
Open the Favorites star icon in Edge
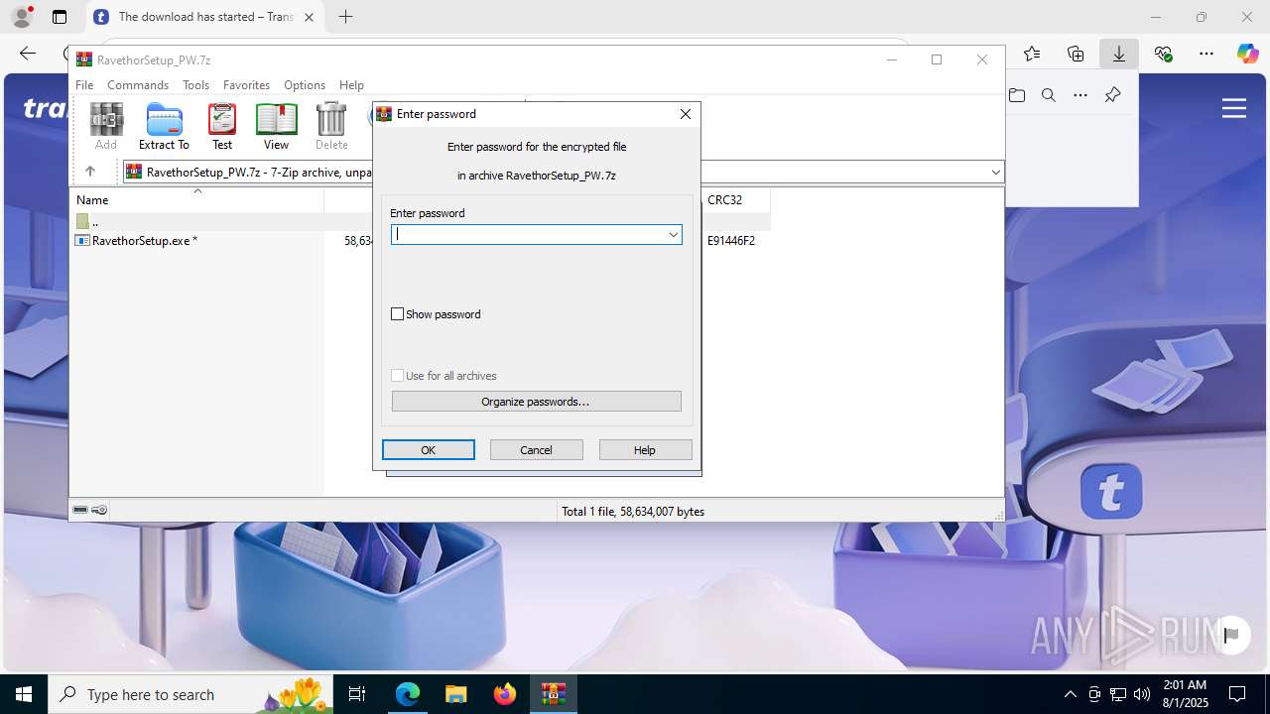(1032, 54)
